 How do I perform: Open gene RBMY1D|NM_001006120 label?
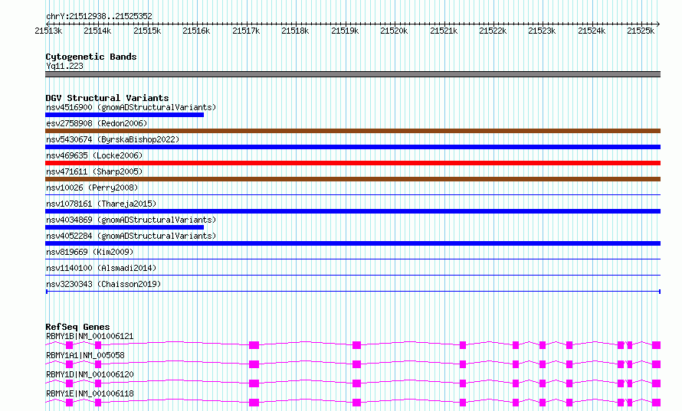[90, 374]
